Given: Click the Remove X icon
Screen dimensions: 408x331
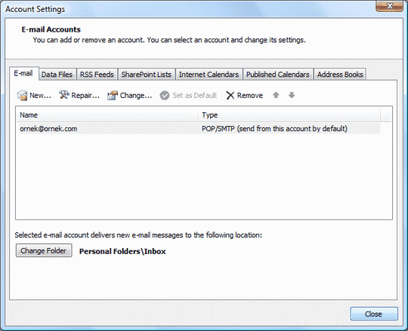Looking at the screenshot, I should pyautogui.click(x=230, y=95).
